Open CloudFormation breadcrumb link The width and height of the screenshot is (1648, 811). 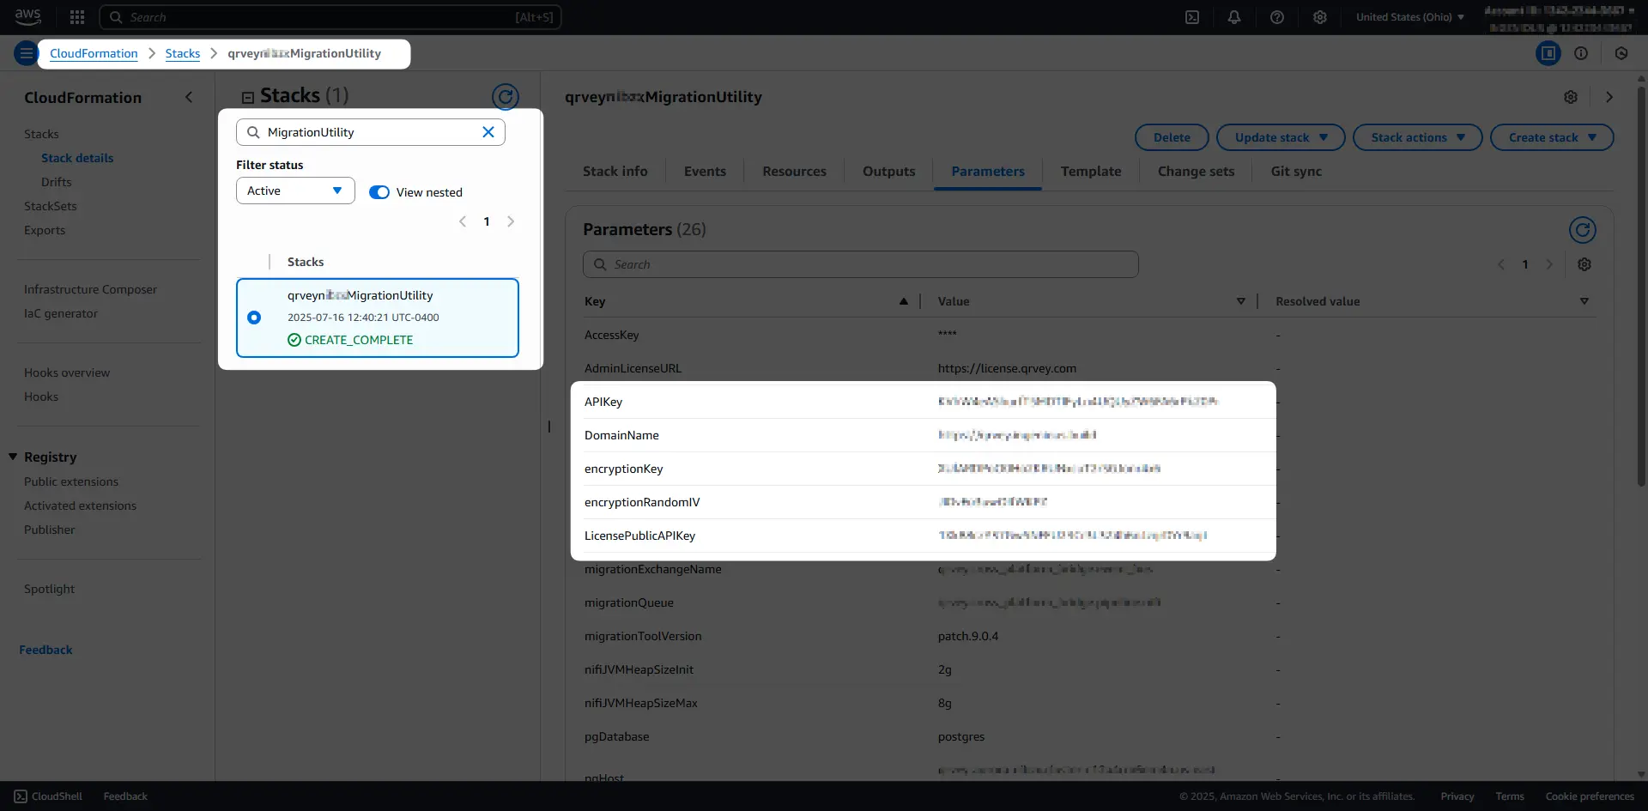94,53
